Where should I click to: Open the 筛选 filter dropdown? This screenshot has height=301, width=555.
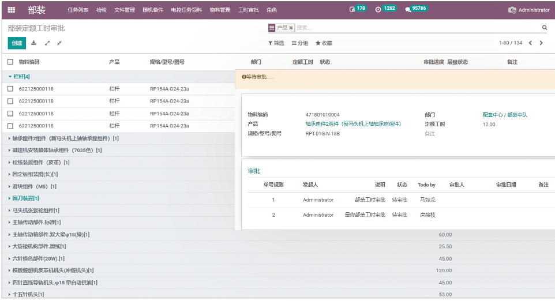276,43
